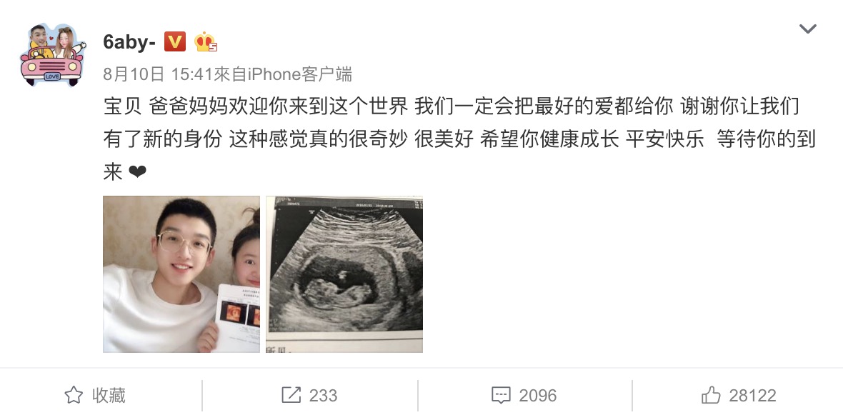This screenshot has height=420, width=843.
Task: Open the couple selfie photo thumbnail
Action: pos(181,274)
